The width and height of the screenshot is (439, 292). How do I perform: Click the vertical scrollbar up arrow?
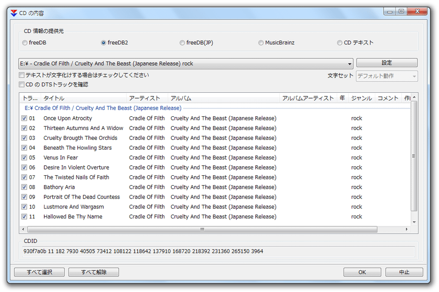(x=414, y=97)
